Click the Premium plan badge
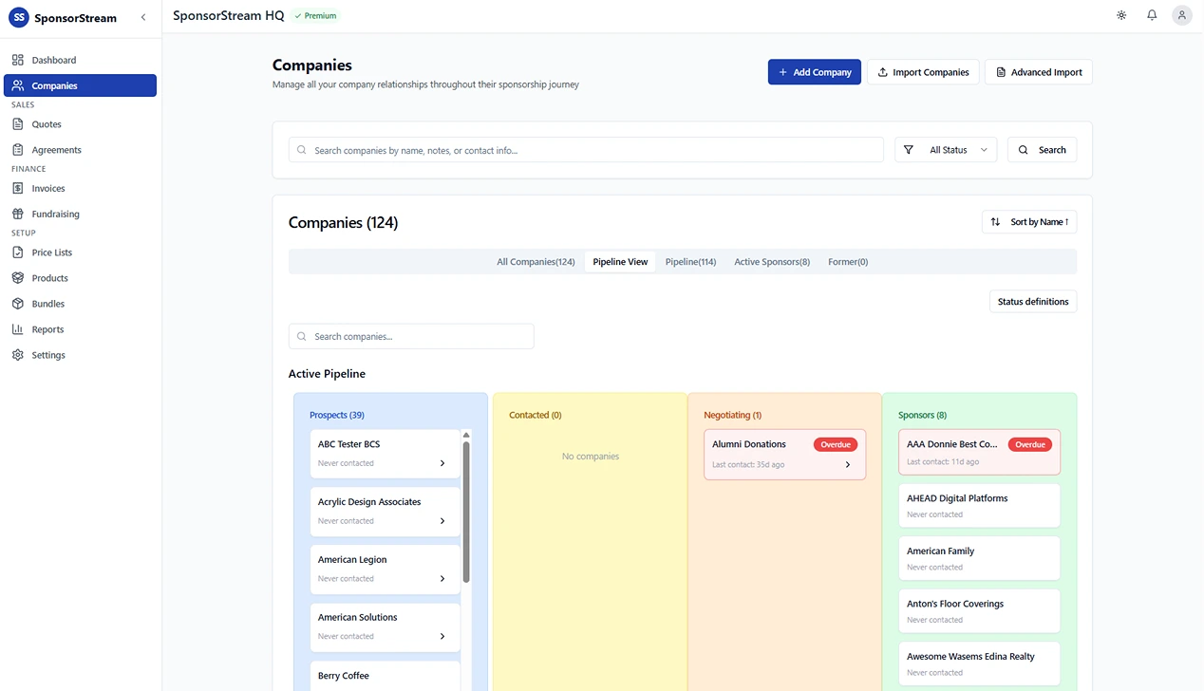The height and width of the screenshot is (691, 1204). [x=315, y=16]
